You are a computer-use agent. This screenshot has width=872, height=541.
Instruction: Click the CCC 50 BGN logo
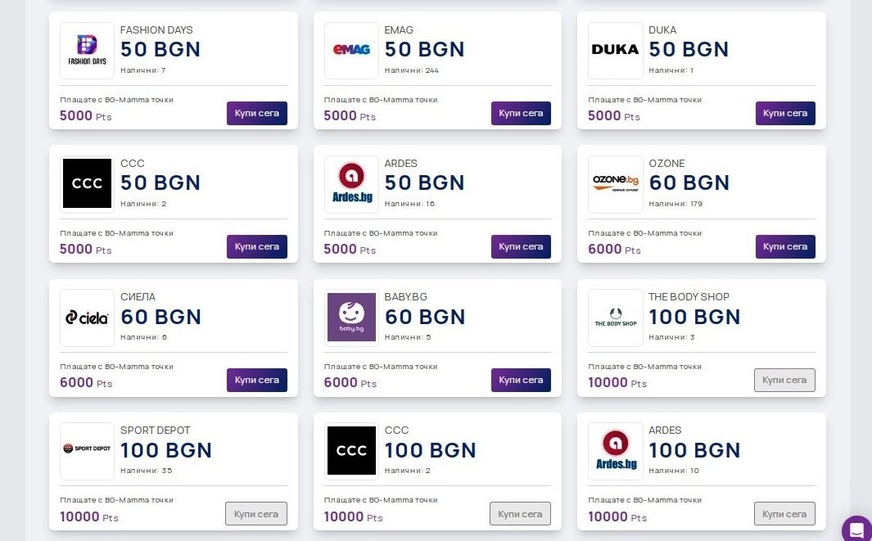click(x=87, y=183)
